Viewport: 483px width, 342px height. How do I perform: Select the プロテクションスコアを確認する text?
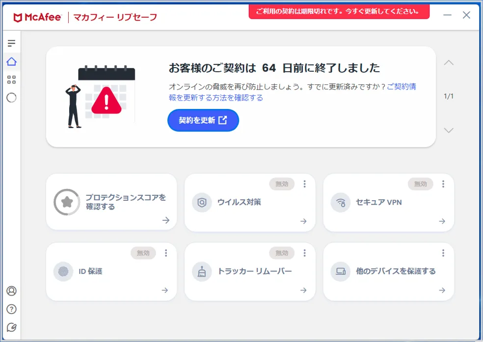click(x=126, y=202)
